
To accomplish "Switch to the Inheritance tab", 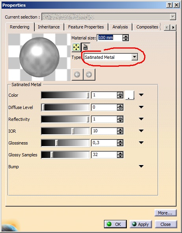I will (49, 27).
